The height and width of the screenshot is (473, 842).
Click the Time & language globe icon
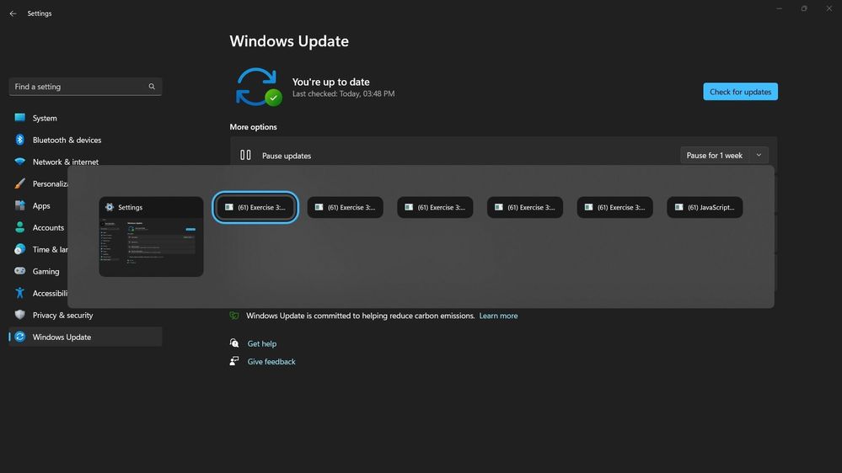(x=20, y=249)
